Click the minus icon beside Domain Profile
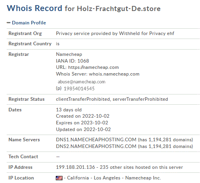Viewport: 200px width, 183px height. point(9,23)
